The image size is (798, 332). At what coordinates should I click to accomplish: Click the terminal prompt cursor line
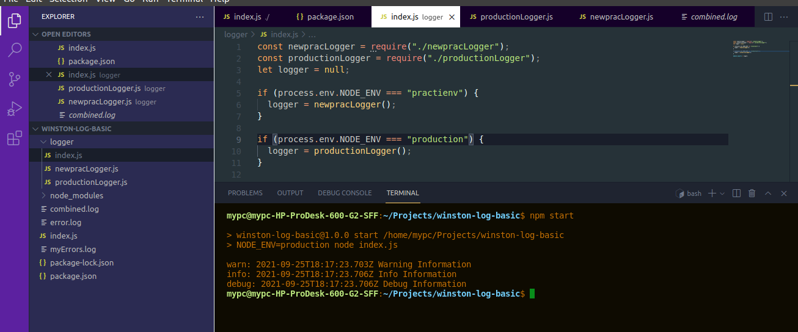381,294
